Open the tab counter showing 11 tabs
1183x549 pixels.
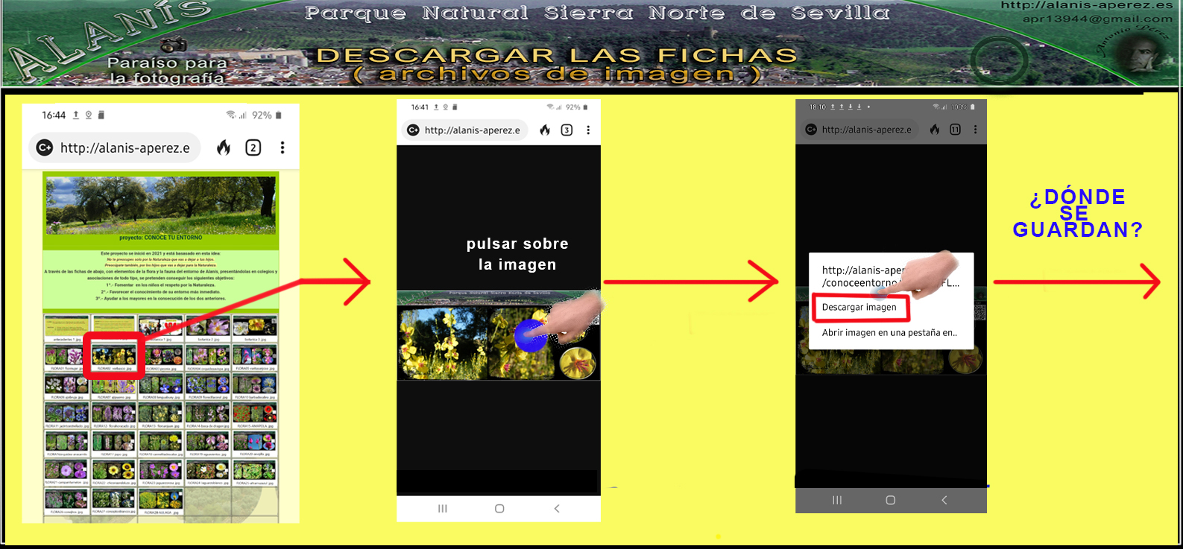coord(955,130)
